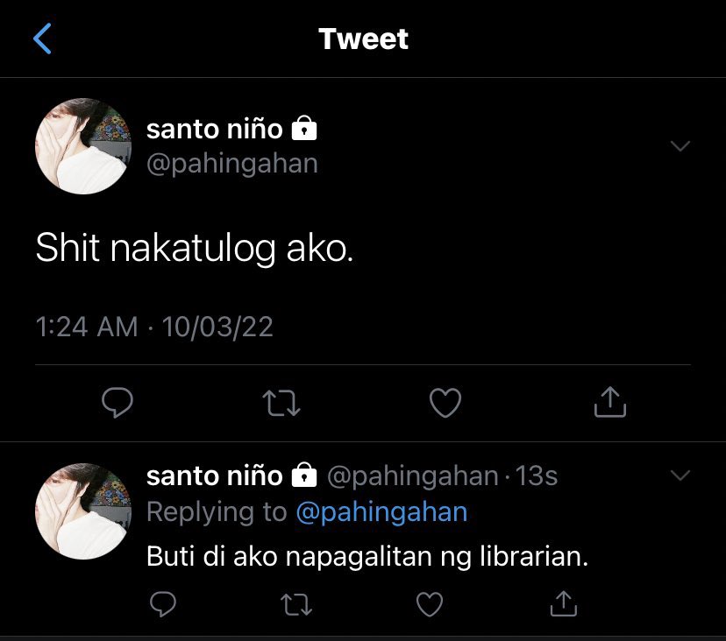Retweet the 'Shit nakatulog ako.' tweet
The height and width of the screenshot is (641, 726).
pyautogui.click(x=281, y=403)
